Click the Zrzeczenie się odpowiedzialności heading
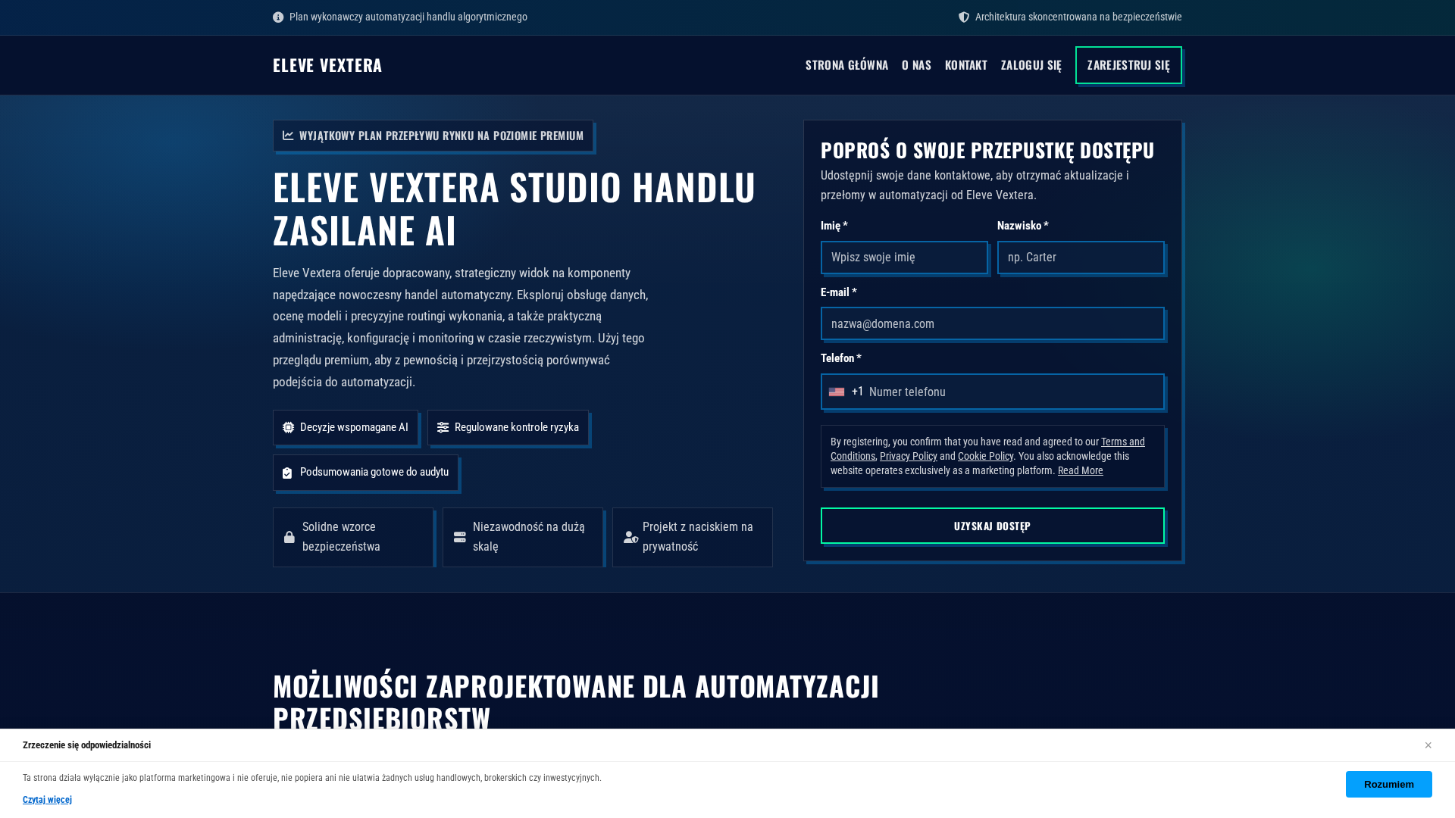This screenshot has width=1455, height=818. tap(86, 745)
